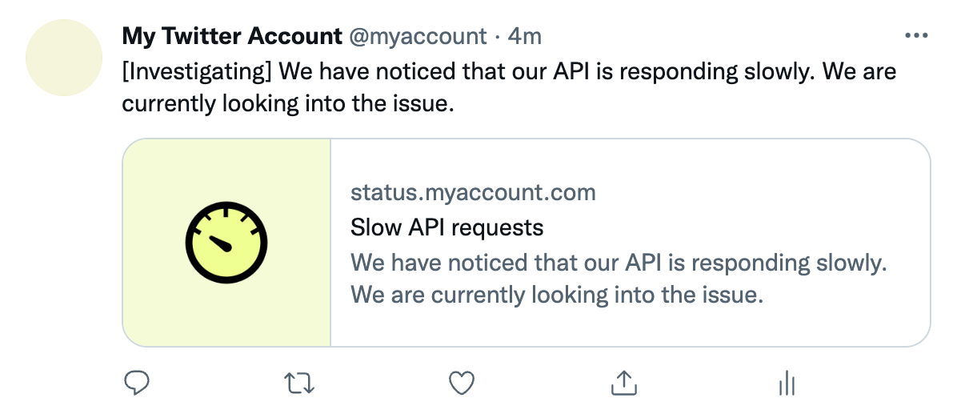Click the pale yellow profile avatar

point(64,58)
